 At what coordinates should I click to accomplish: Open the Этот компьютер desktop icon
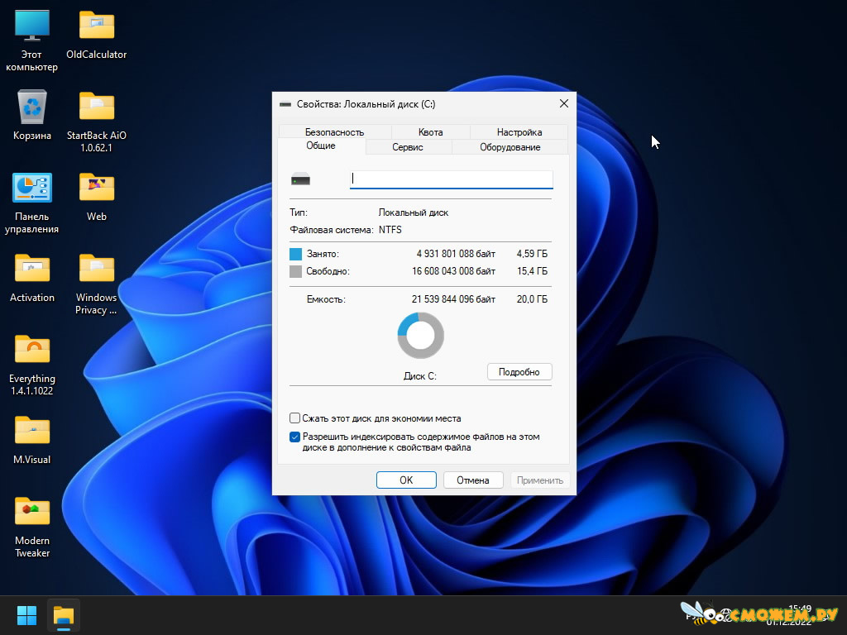pyautogui.click(x=32, y=41)
